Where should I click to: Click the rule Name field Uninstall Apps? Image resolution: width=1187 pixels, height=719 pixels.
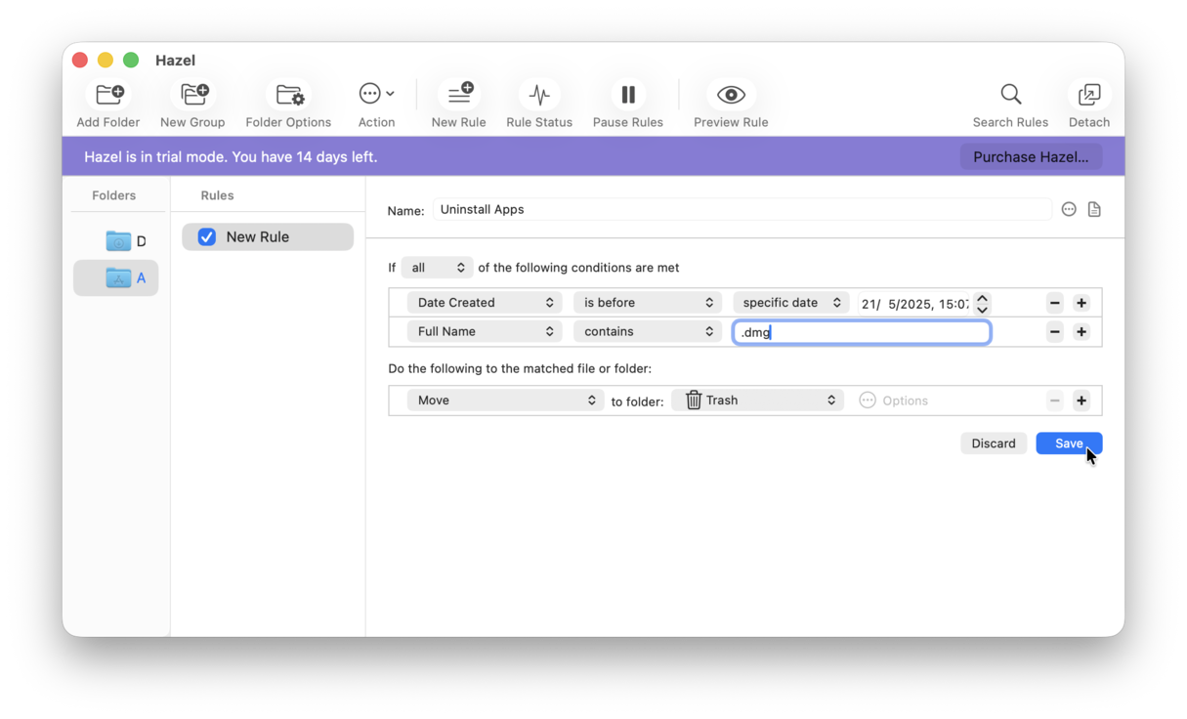tap(742, 209)
